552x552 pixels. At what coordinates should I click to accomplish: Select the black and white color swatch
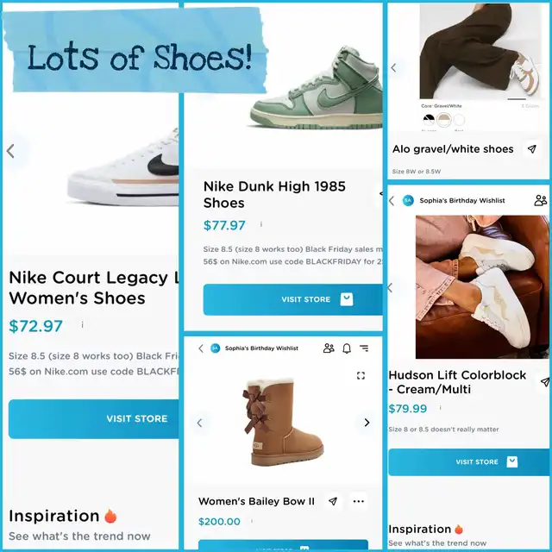[429, 120]
